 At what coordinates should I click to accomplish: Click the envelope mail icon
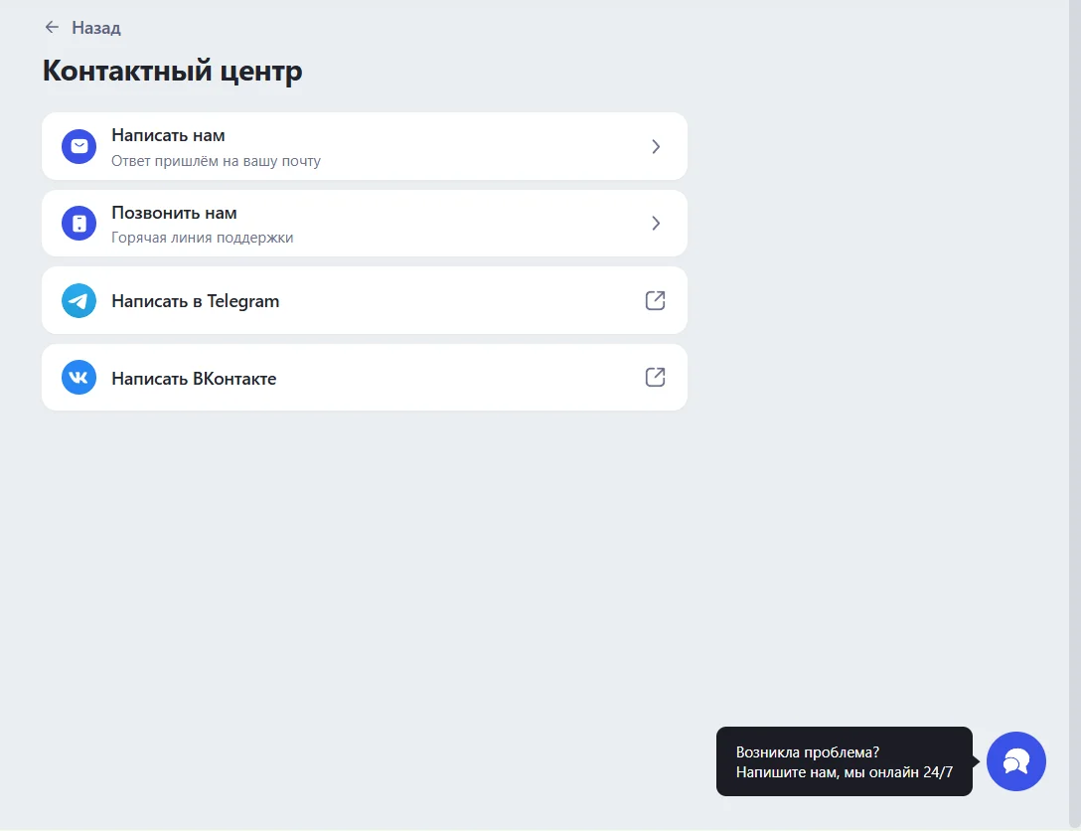pos(79,146)
